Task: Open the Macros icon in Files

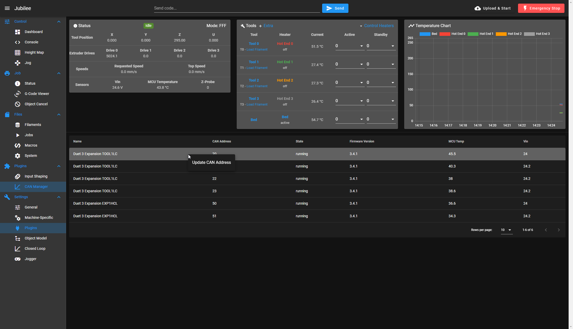Action: click(18, 145)
